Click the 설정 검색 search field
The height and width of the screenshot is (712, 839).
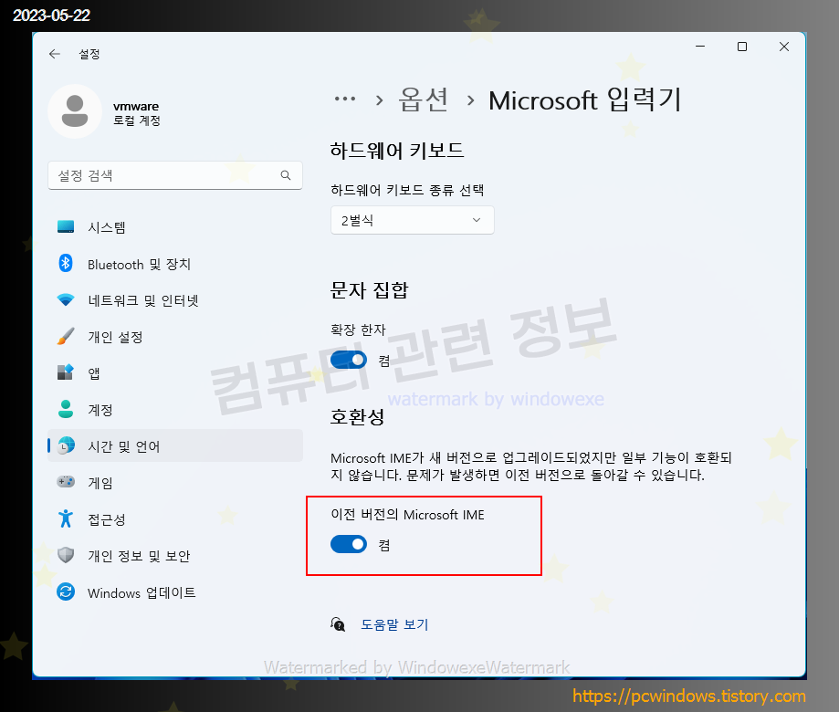pyautogui.click(x=175, y=175)
